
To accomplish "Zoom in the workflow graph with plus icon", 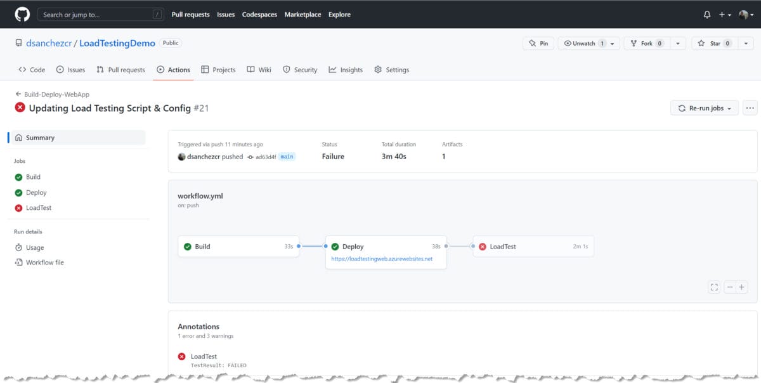I will pyautogui.click(x=742, y=287).
